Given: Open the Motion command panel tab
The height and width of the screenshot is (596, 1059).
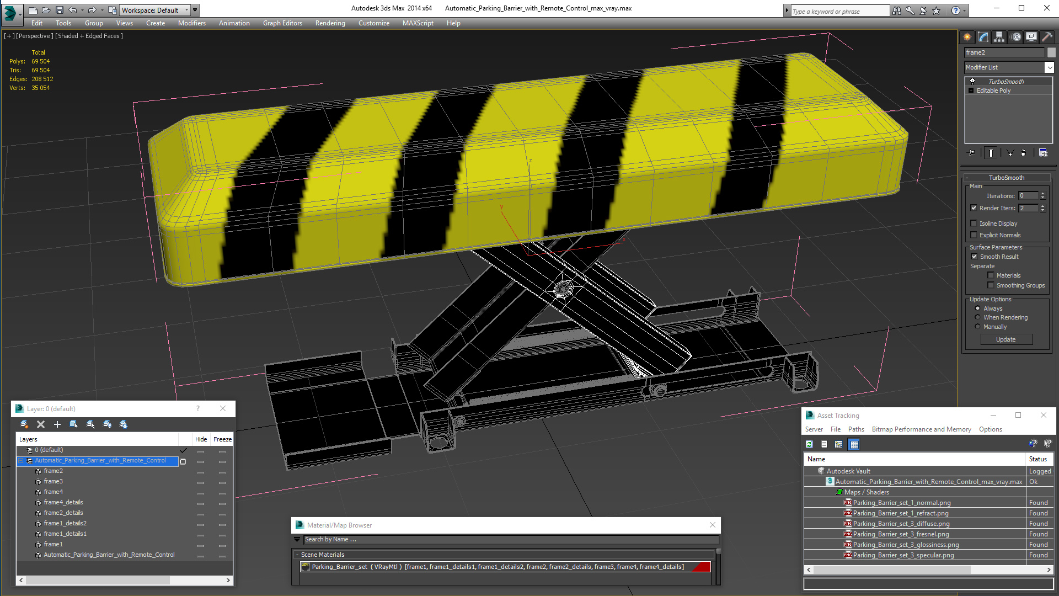Looking at the screenshot, I should click(x=1016, y=37).
